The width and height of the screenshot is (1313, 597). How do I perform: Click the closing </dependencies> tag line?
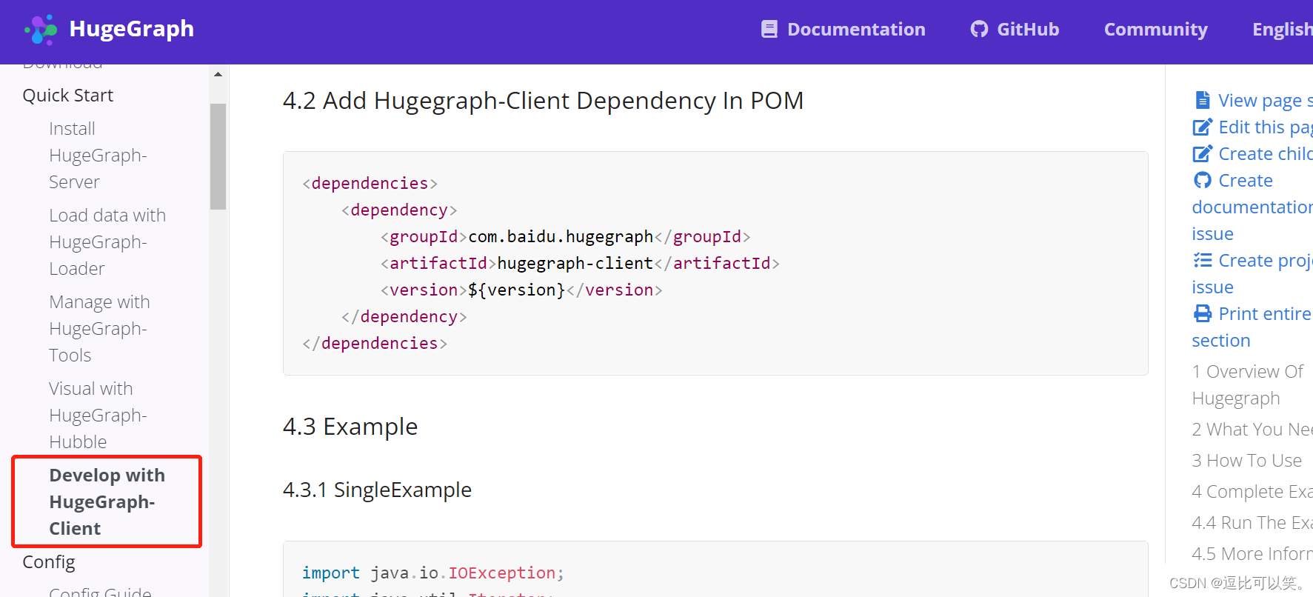point(375,343)
